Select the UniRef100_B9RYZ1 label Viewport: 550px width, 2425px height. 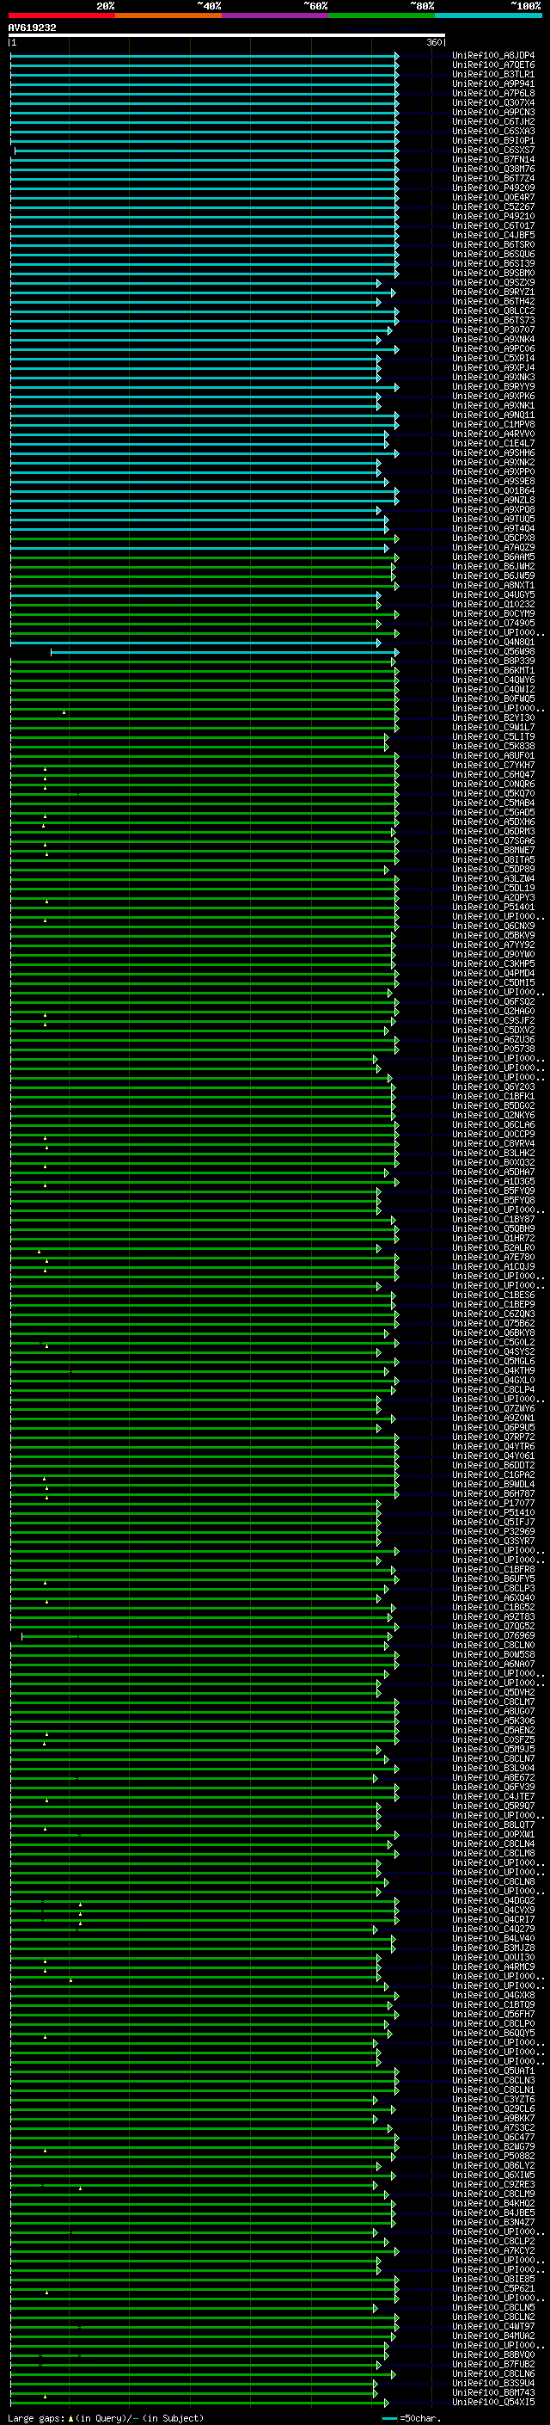point(493,292)
